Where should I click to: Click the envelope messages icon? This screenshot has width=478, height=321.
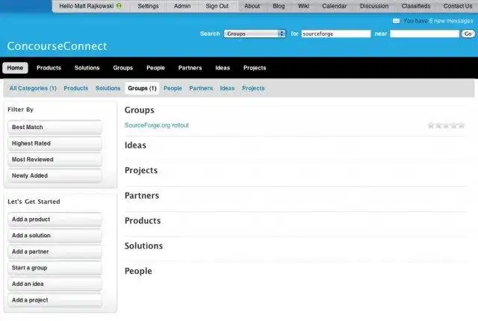pyautogui.click(x=396, y=21)
